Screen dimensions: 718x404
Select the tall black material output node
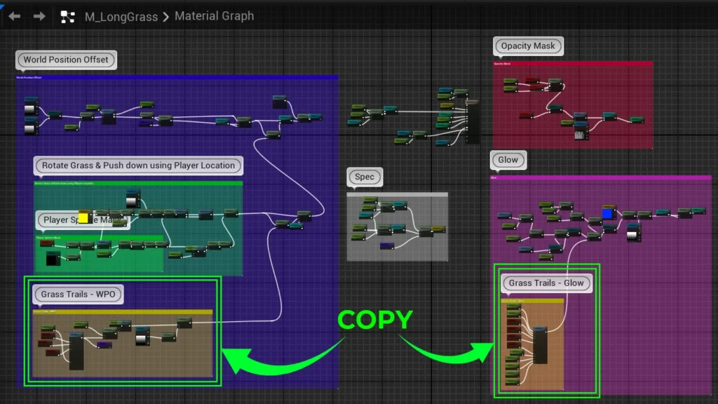pos(473,122)
